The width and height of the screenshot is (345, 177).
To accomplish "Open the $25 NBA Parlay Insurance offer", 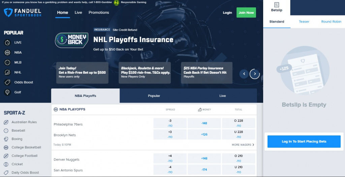I will (x=207, y=73).
